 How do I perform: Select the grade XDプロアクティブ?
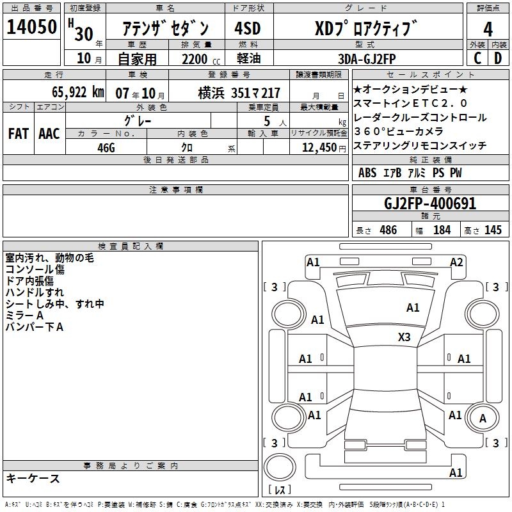click(x=366, y=28)
